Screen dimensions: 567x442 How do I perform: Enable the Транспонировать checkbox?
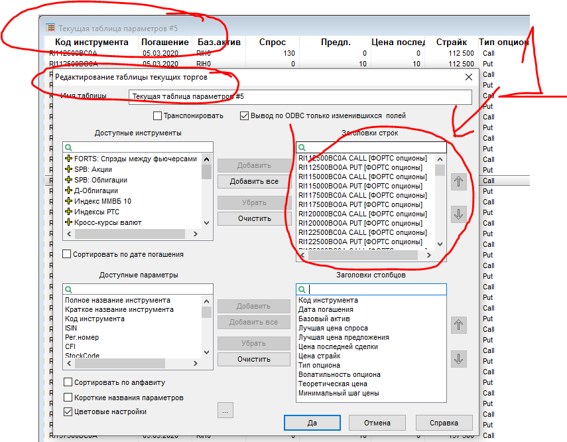tap(157, 116)
